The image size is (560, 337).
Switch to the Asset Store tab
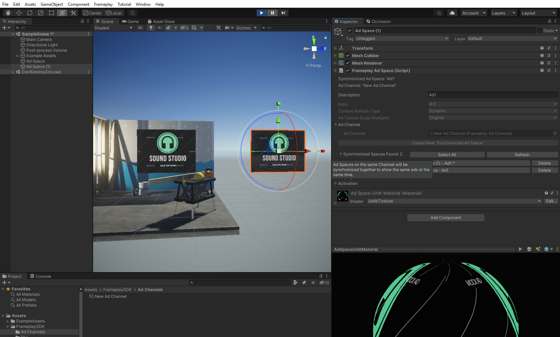coord(161,21)
